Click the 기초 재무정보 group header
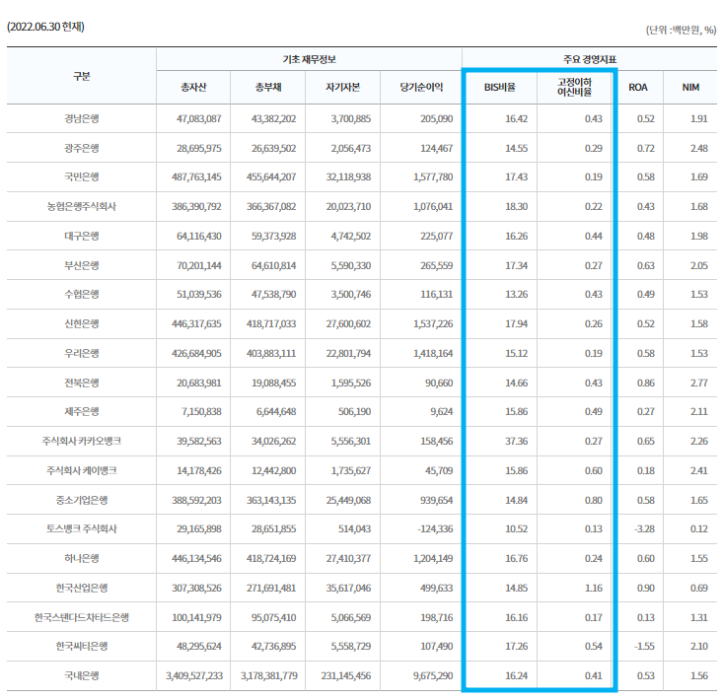This screenshot has width=723, height=699. [309, 59]
